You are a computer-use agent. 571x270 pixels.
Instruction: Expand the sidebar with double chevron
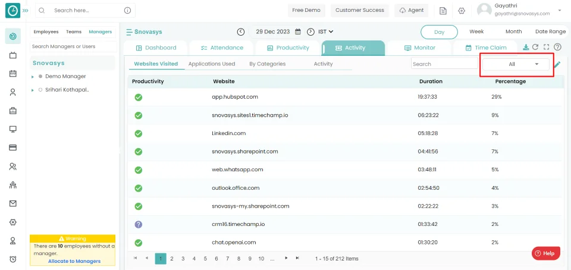[x=26, y=11]
